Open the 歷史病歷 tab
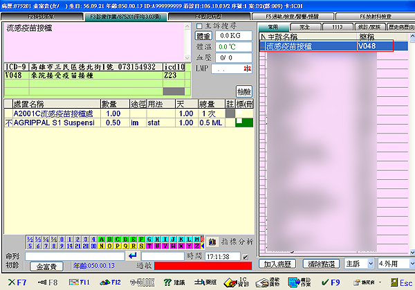Screen dimensions: 415x290 400,26
